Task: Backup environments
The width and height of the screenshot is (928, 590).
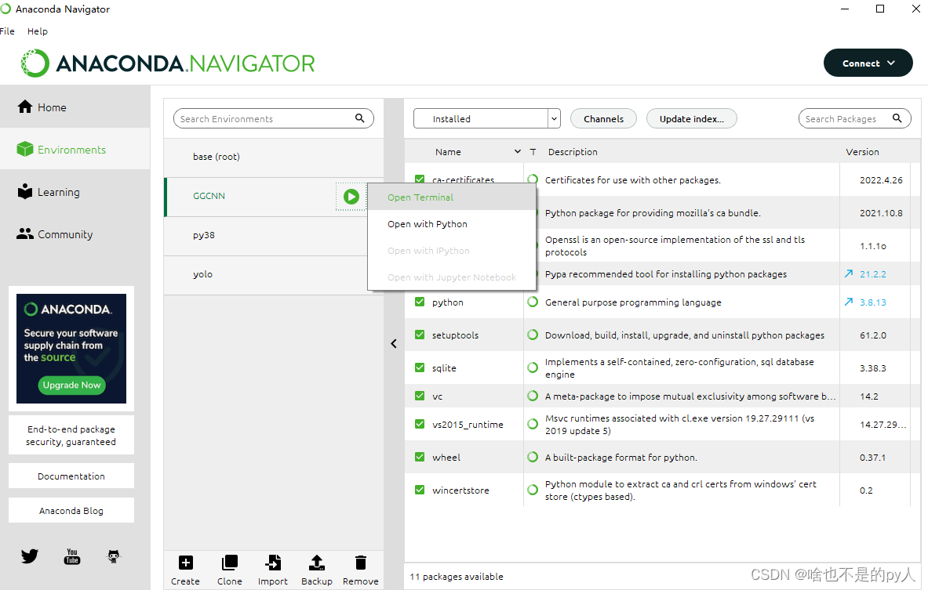Action: click(x=317, y=570)
